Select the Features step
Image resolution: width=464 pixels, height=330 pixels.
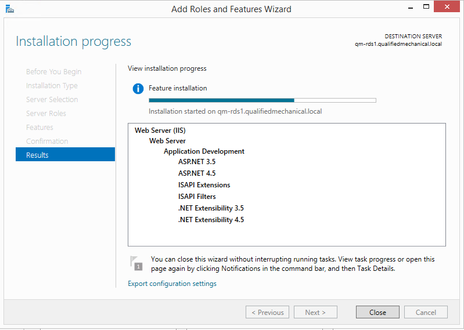(39, 128)
